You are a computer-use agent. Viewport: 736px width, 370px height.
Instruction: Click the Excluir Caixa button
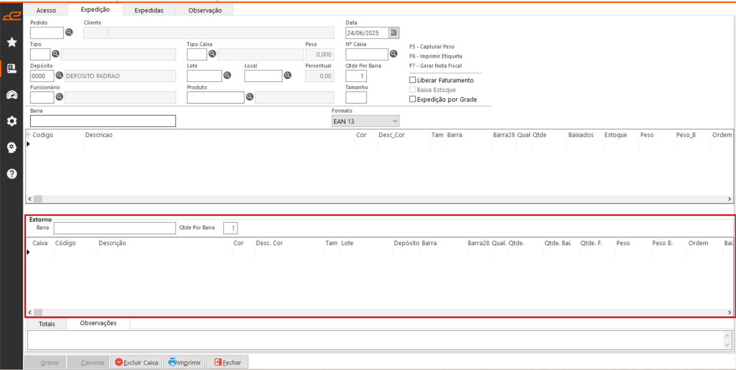point(137,362)
